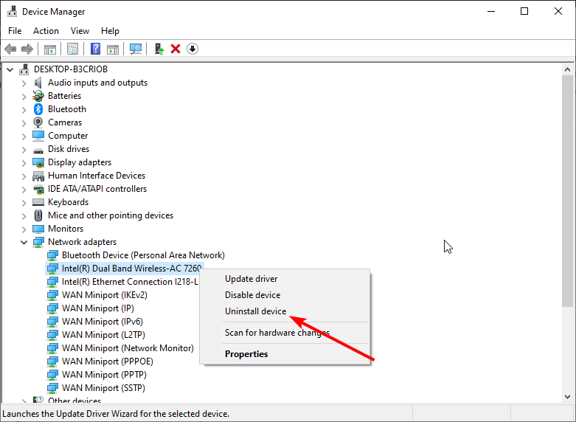Screen dimensions: 576x422
Task: Click the vertical scrollbar thumb
Action: [568, 190]
